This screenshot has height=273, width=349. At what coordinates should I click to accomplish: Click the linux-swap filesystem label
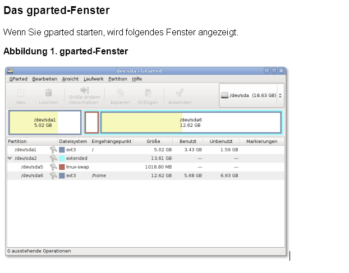point(77,167)
